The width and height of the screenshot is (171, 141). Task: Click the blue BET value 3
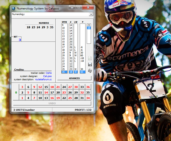(20, 40)
